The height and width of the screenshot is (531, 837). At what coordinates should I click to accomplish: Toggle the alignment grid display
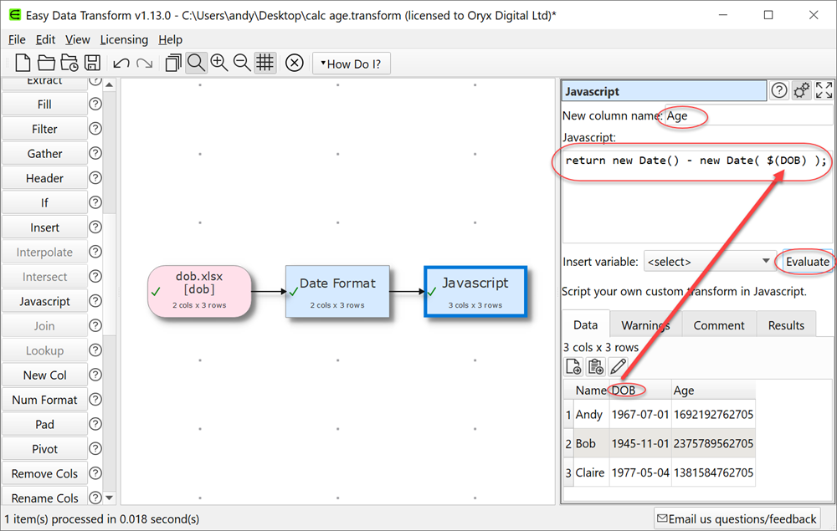coord(265,63)
